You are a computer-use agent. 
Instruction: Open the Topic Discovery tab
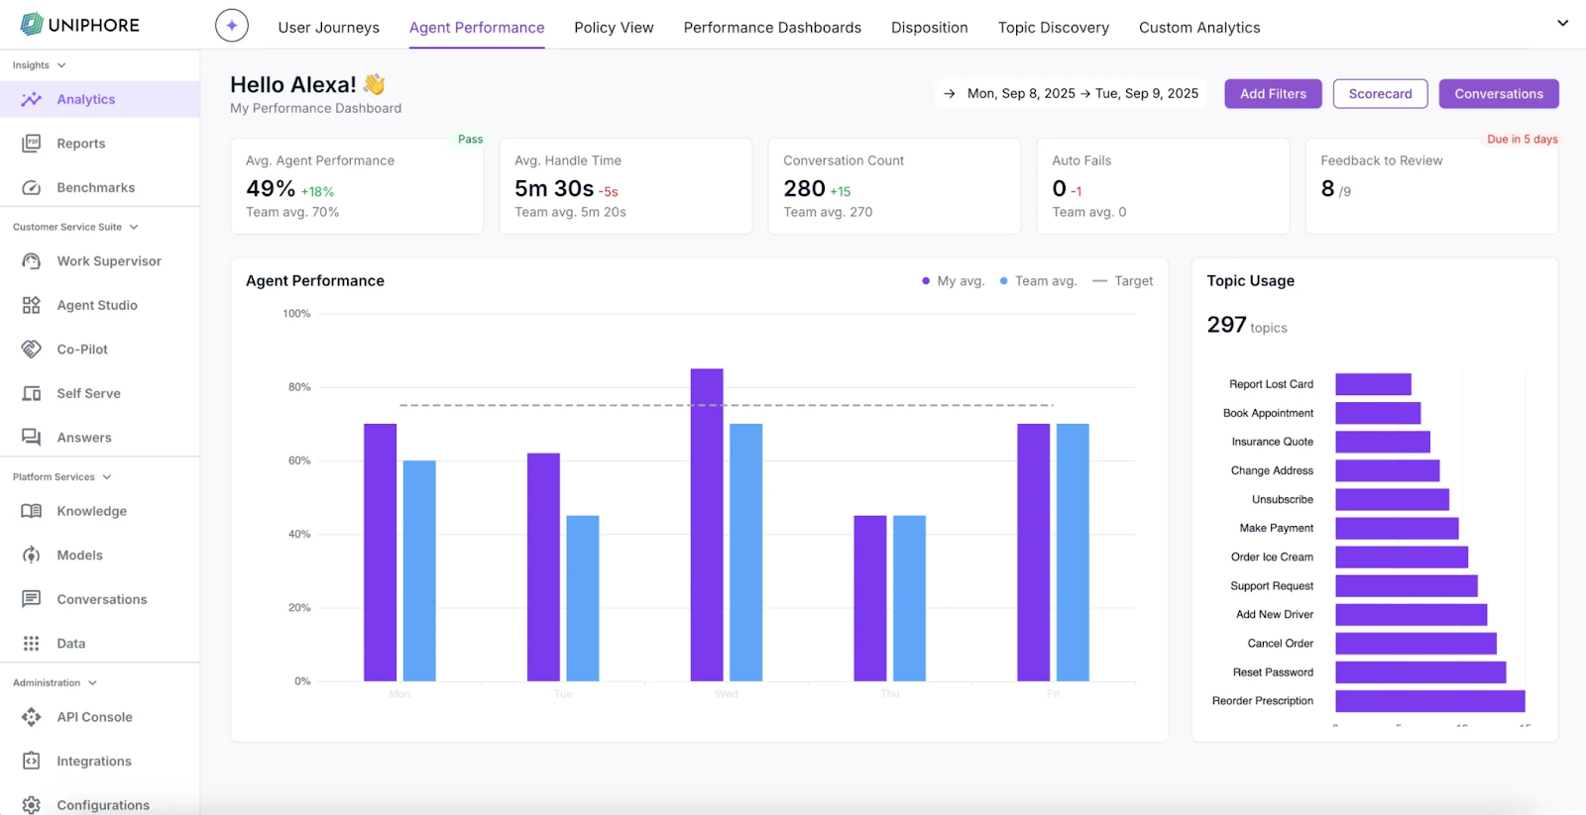point(1053,28)
